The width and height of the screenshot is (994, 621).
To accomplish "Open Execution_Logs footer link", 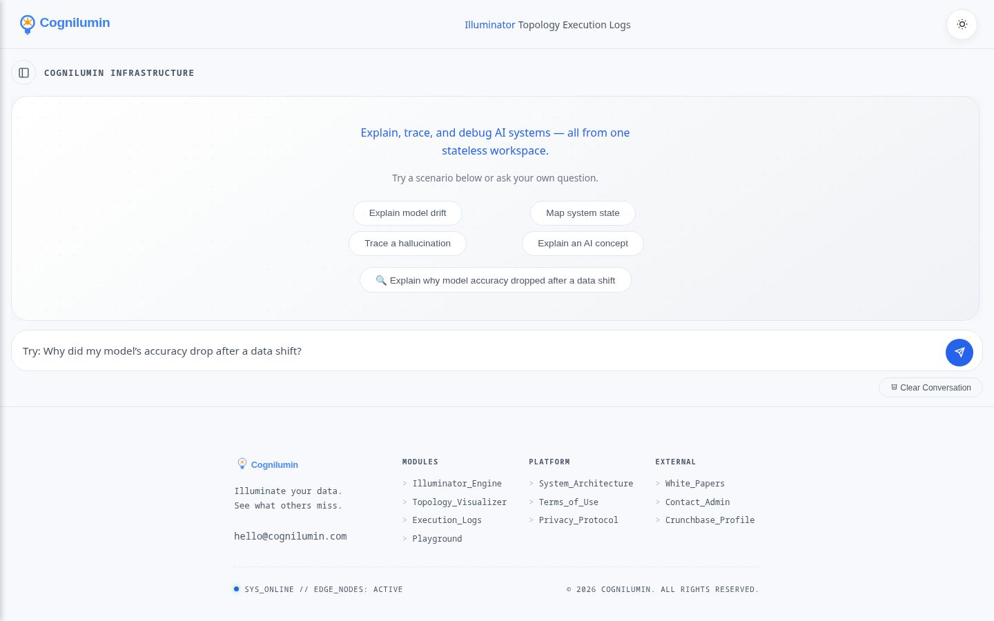I will [x=447, y=520].
